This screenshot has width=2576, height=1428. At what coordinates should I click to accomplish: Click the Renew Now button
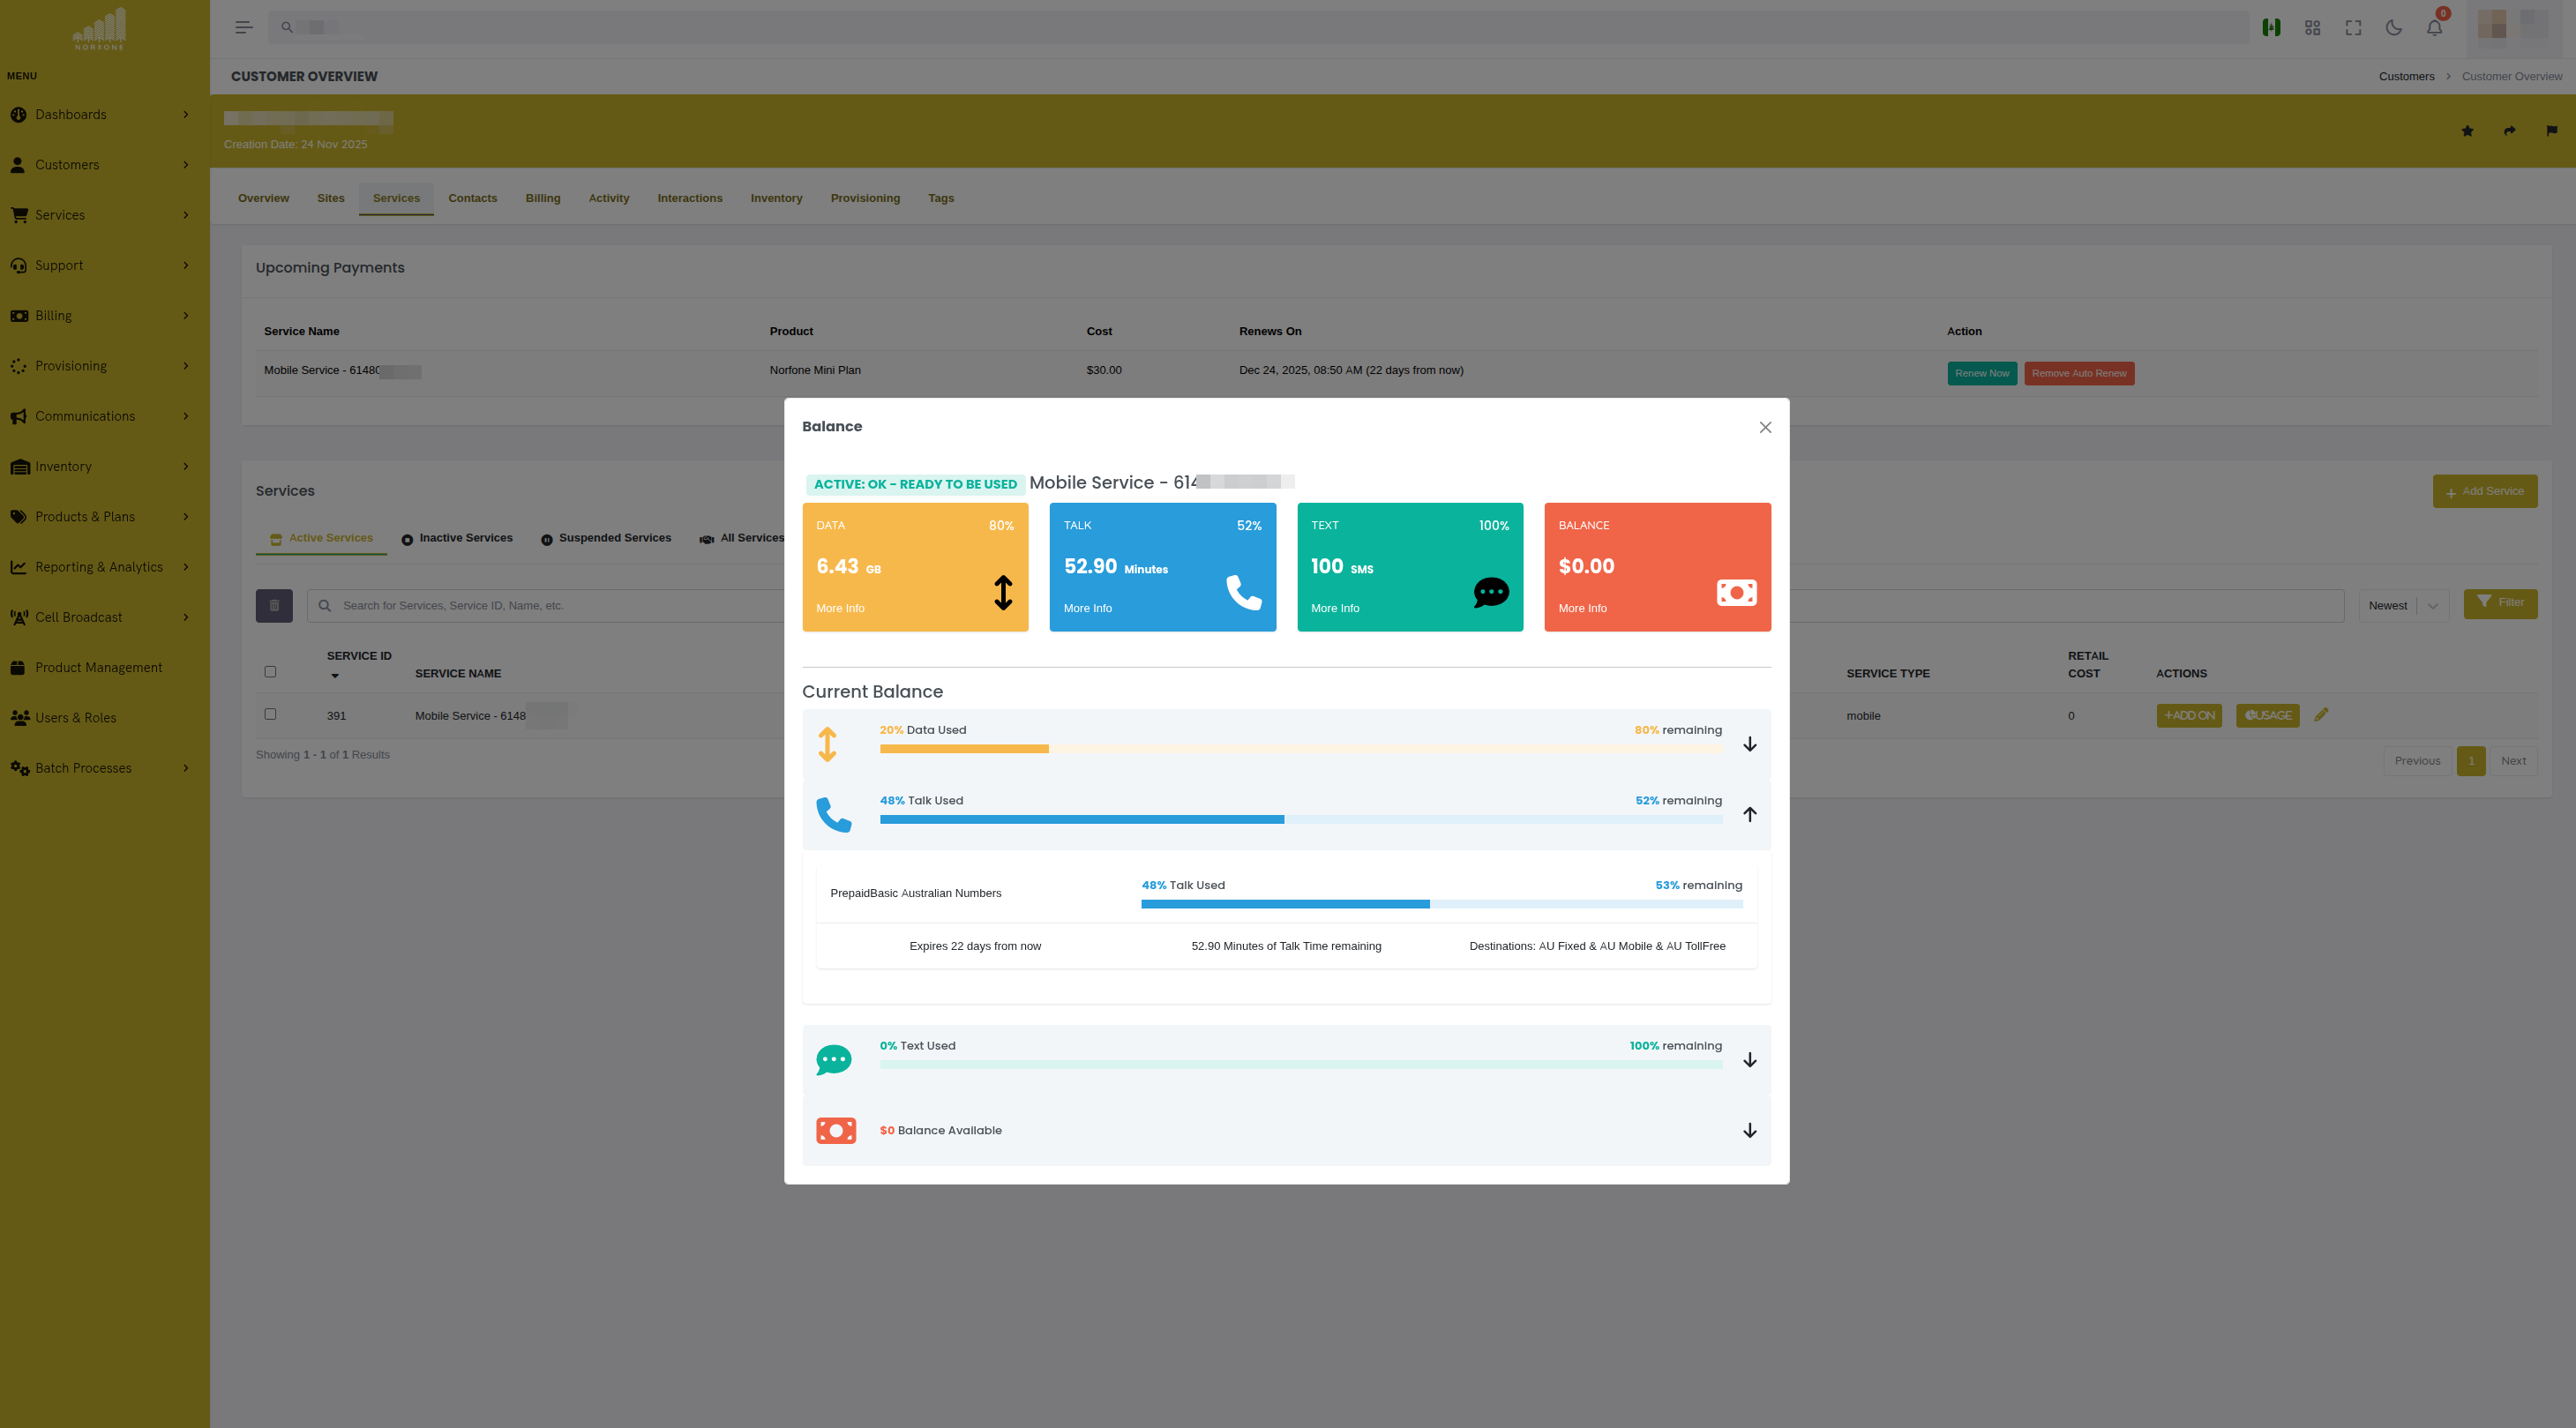click(x=1982, y=373)
